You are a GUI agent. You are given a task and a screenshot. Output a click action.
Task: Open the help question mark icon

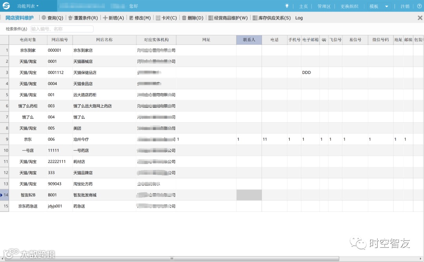click(x=419, y=6)
